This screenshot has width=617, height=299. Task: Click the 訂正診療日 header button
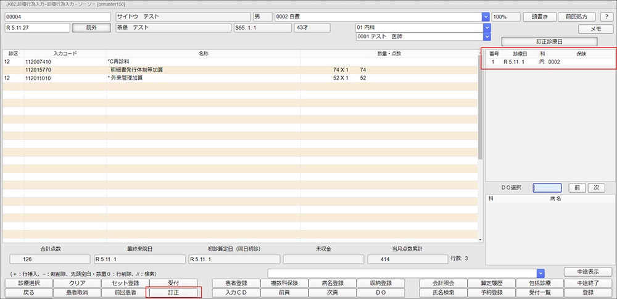549,41
